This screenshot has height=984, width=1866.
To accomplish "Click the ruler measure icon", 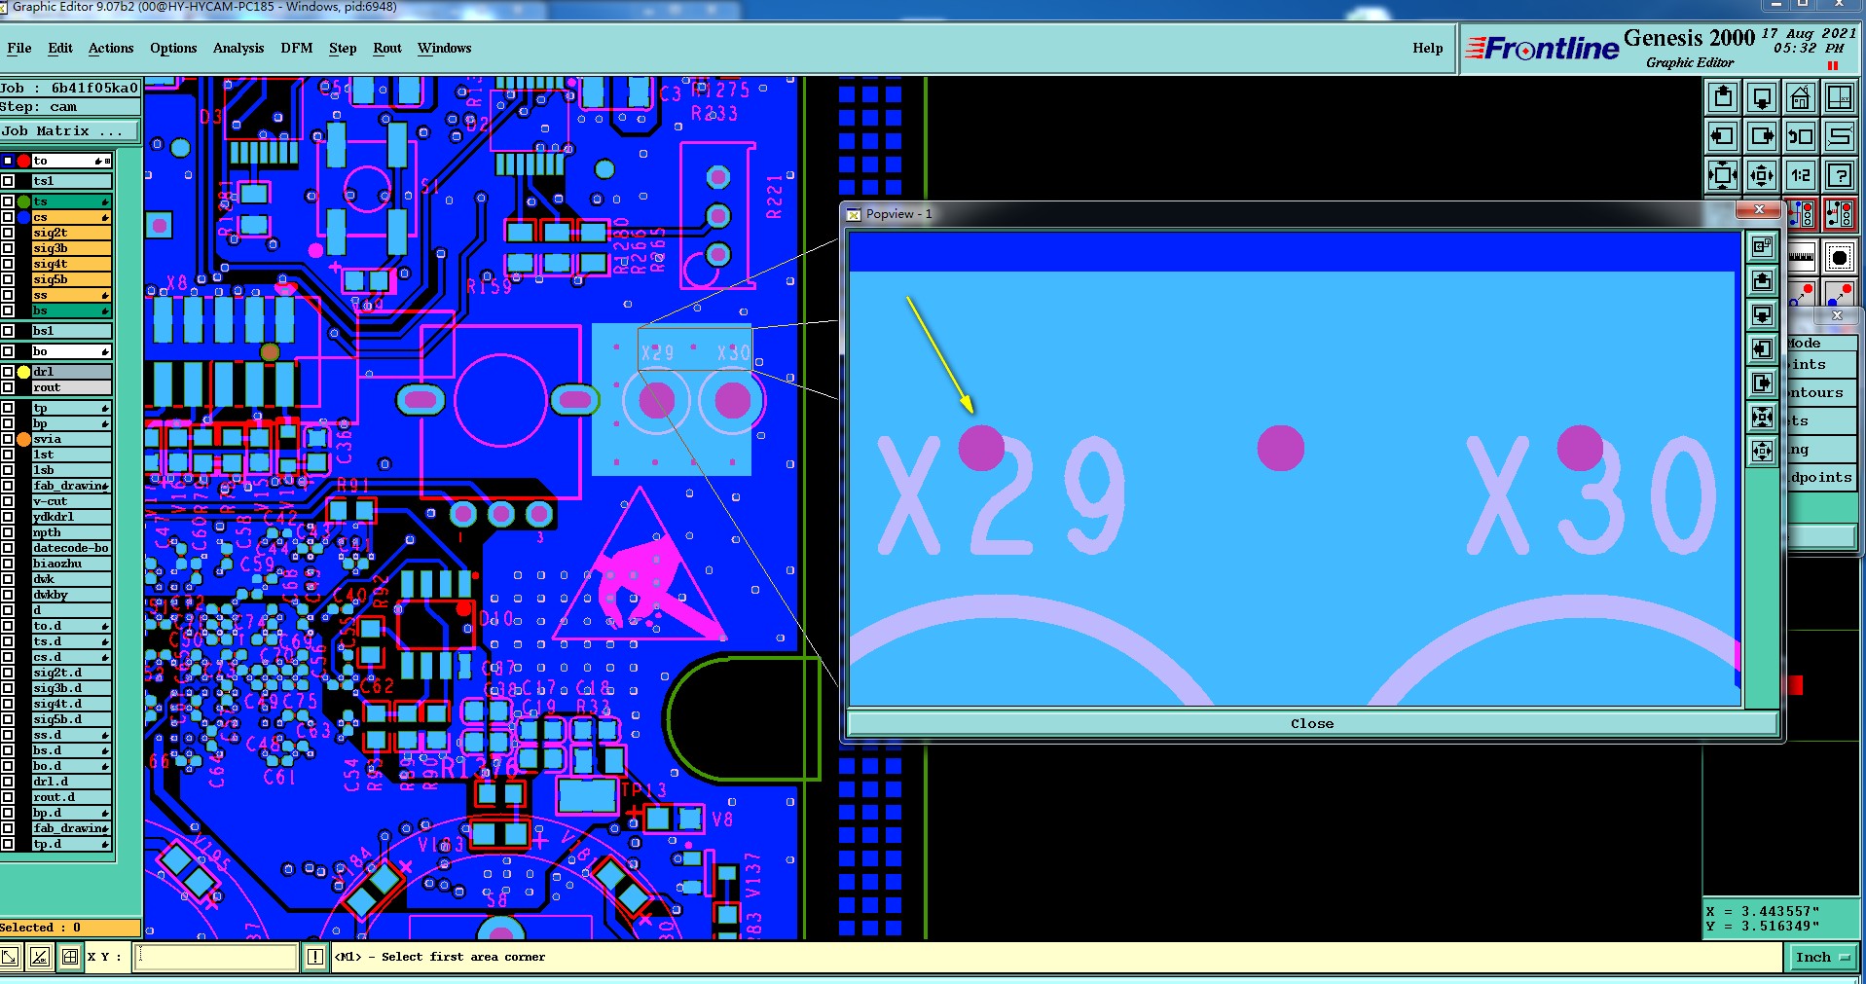I will pyautogui.click(x=1802, y=257).
